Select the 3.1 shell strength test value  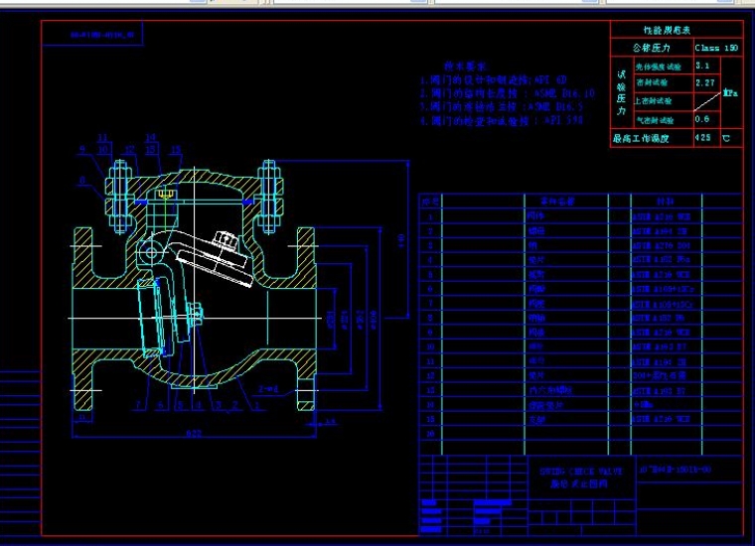tap(702, 66)
